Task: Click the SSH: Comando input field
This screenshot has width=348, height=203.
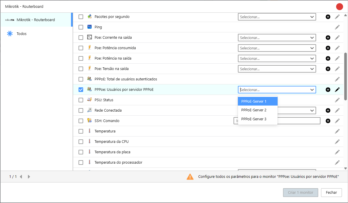Action: [298, 121]
